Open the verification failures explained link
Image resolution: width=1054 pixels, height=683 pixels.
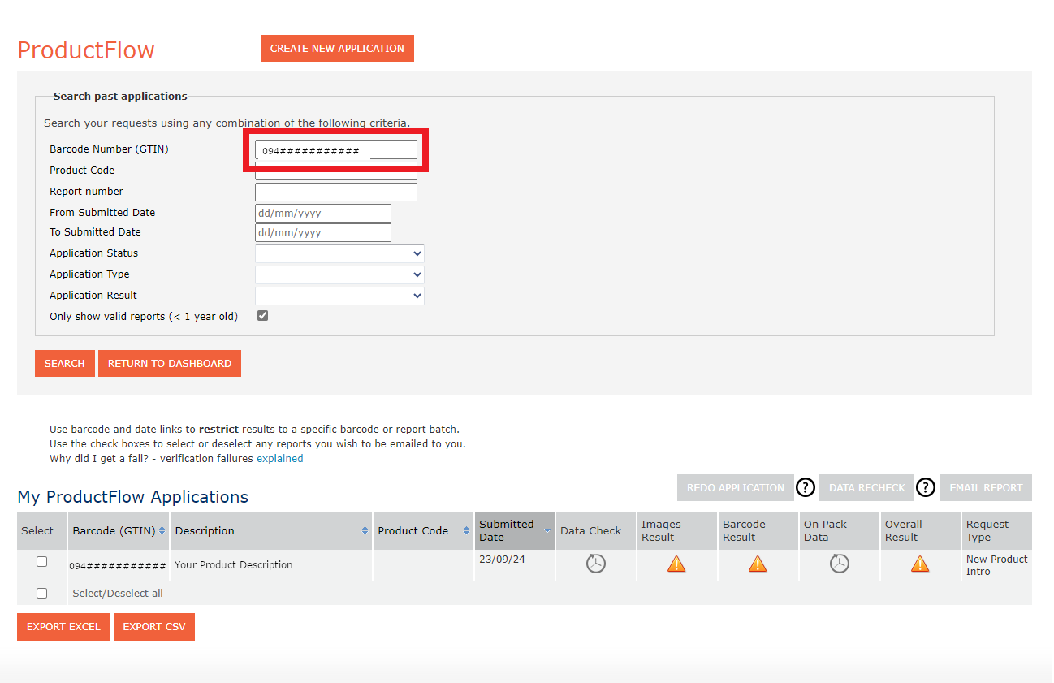[x=280, y=459]
